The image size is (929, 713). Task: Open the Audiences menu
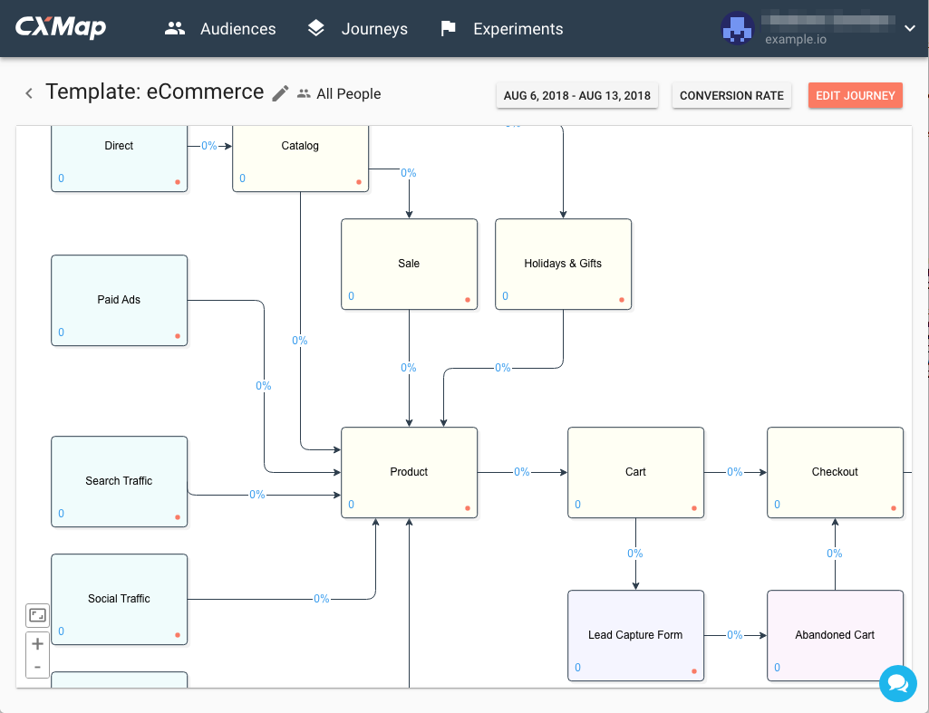click(x=237, y=28)
